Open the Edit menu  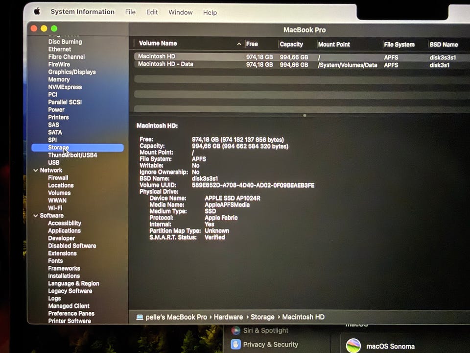152,12
